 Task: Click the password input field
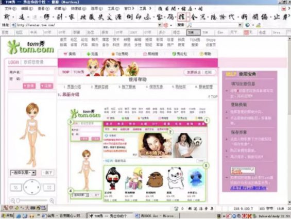coord(39,79)
